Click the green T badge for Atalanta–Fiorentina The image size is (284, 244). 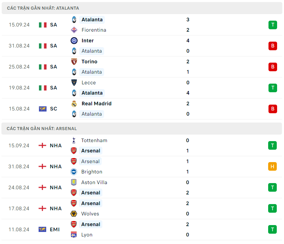[x=273, y=25]
